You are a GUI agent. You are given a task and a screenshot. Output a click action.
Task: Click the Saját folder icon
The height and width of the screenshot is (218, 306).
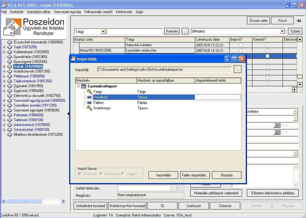pyautogui.click(x=10, y=47)
